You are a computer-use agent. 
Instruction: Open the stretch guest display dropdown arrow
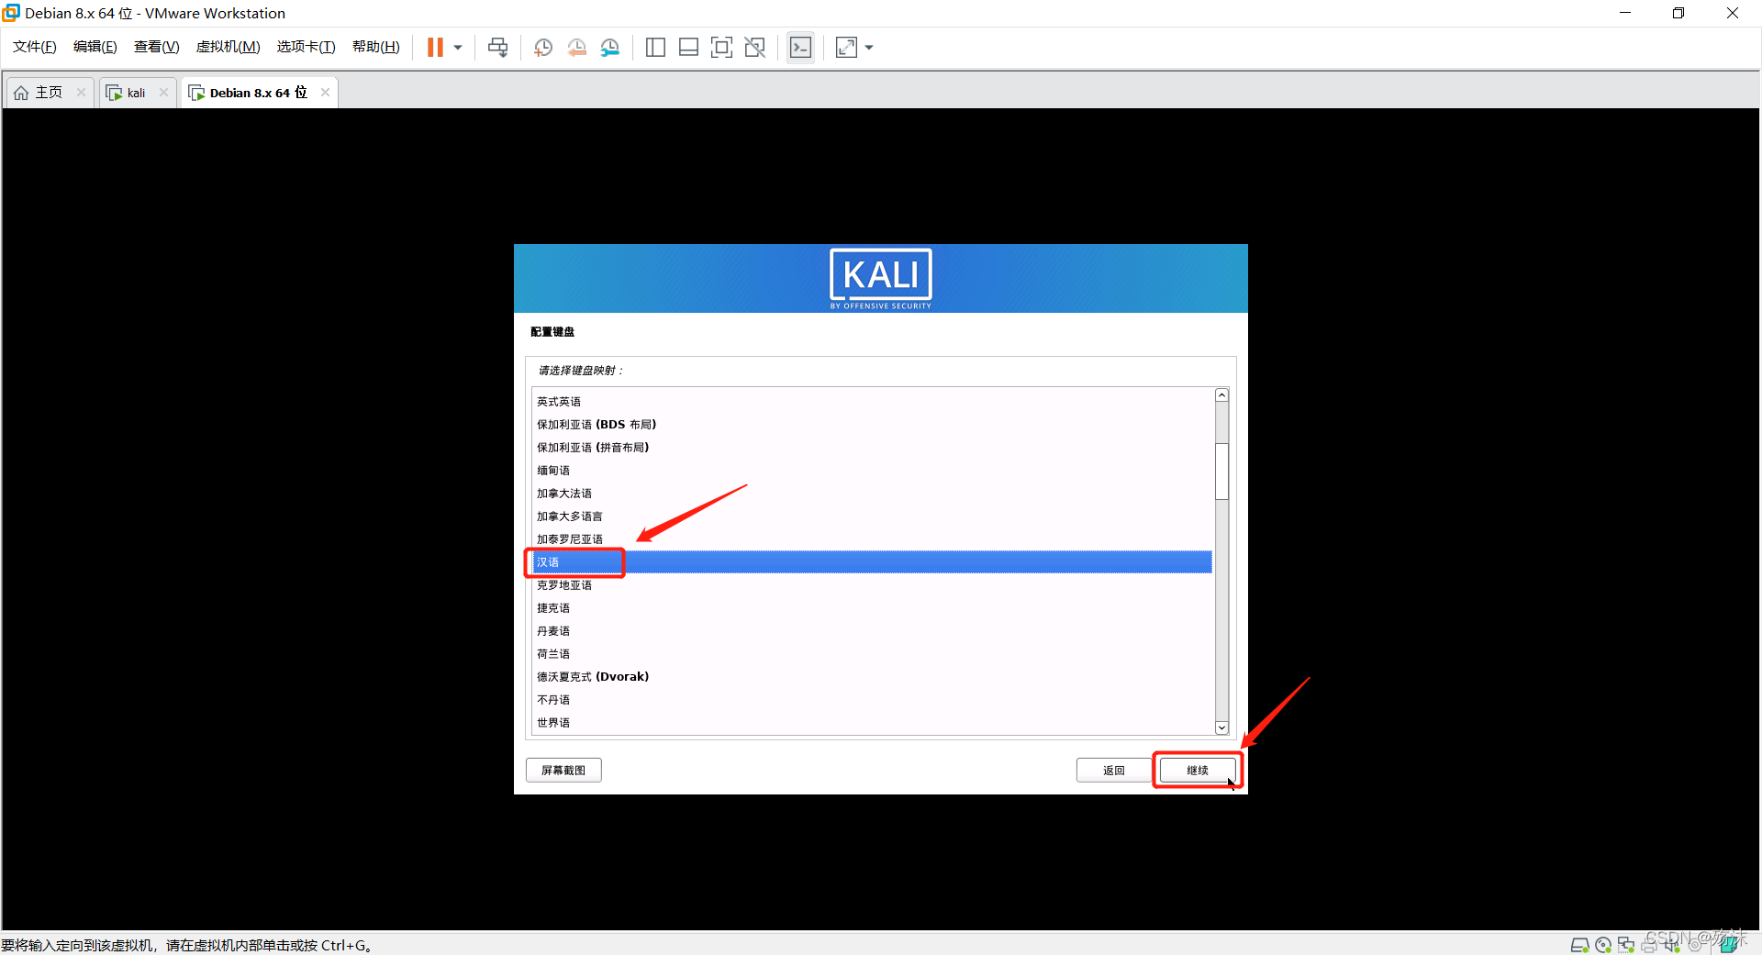[x=869, y=48]
